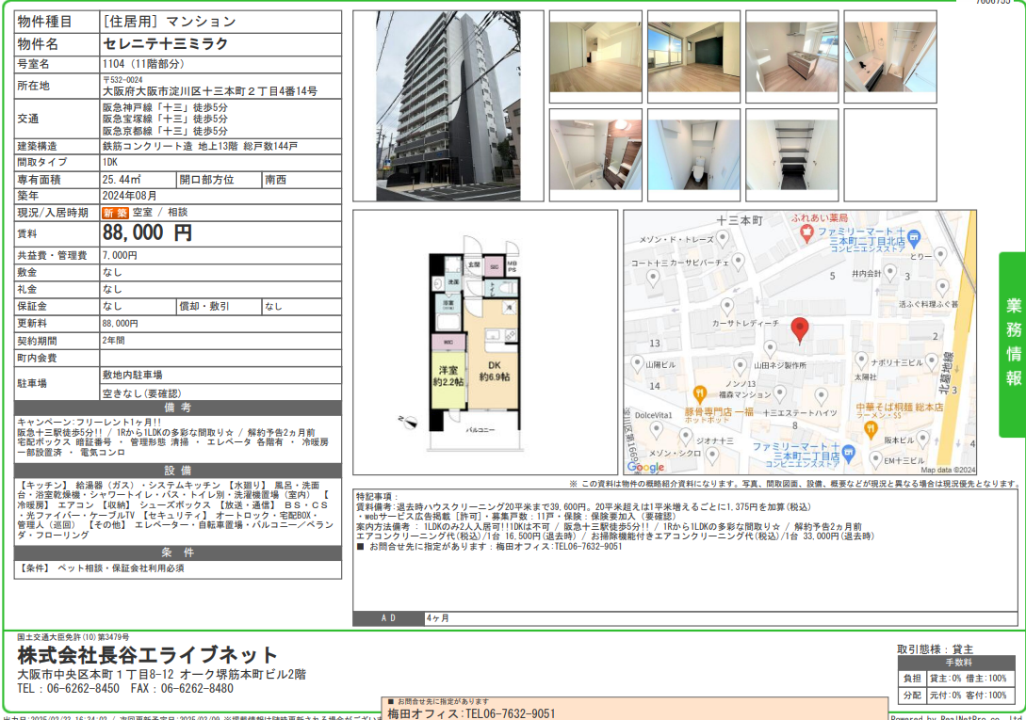Click the Google logo on the map
Image resolution: width=1026 pixels, height=720 pixels.
click(645, 467)
